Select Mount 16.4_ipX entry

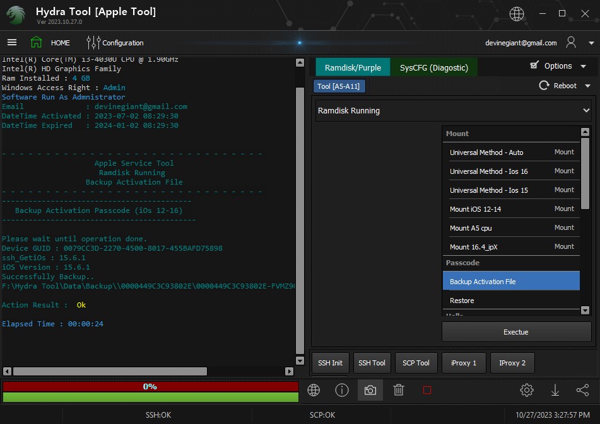pyautogui.click(x=511, y=247)
